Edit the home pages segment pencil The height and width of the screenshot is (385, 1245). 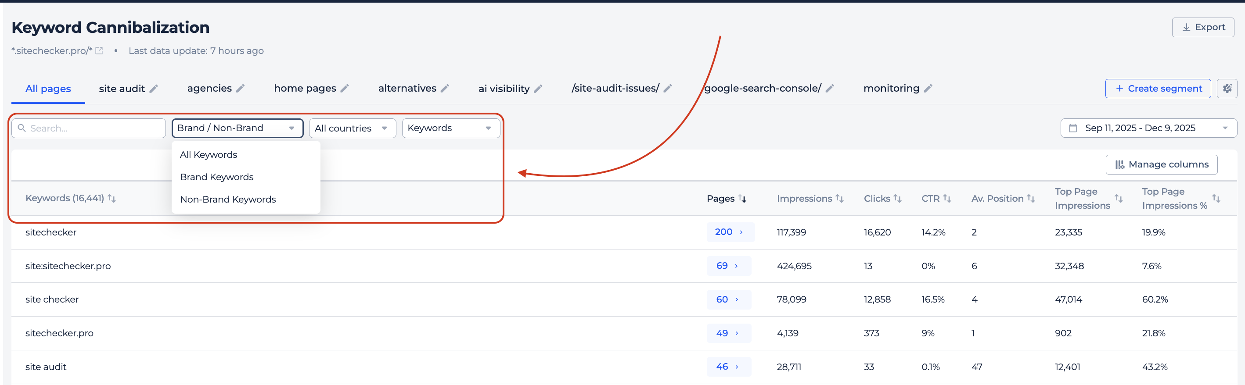[345, 88]
